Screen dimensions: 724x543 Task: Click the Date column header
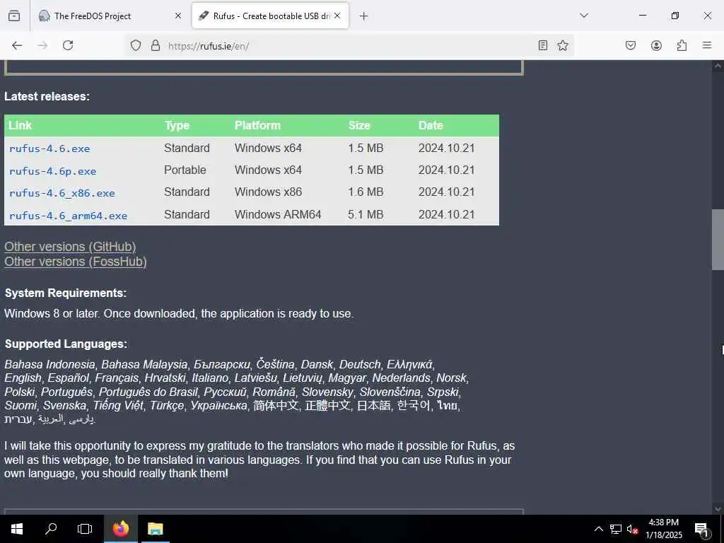pyautogui.click(x=431, y=126)
